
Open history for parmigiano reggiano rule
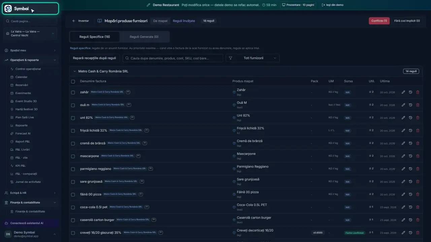coord(410,169)
